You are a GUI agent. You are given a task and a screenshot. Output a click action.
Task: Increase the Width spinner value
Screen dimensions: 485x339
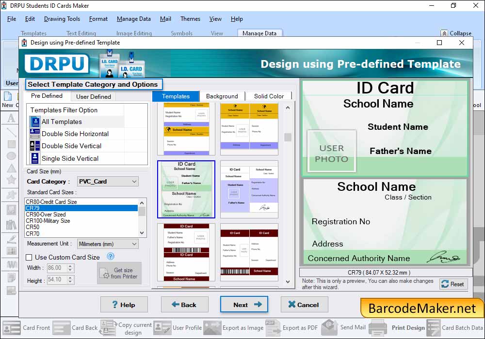70,266
